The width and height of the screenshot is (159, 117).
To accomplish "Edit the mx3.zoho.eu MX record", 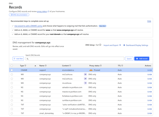I will (x=149, y=75).
